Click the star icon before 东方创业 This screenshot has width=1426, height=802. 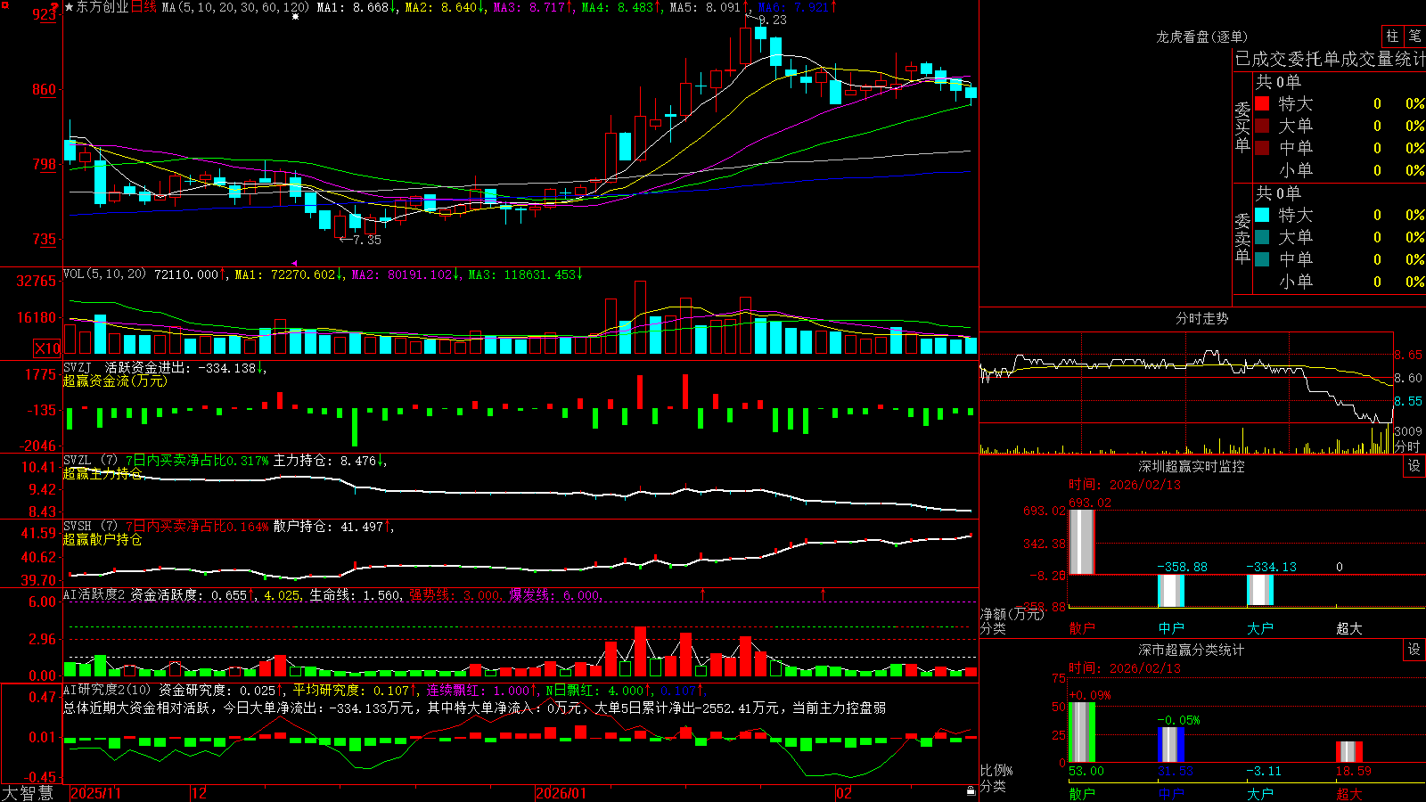click(x=70, y=7)
